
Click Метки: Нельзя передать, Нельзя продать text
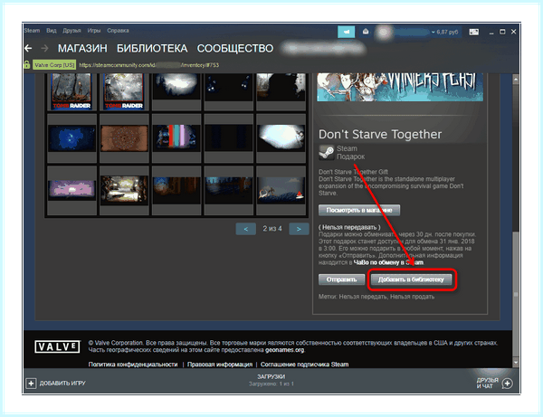pyautogui.click(x=376, y=297)
